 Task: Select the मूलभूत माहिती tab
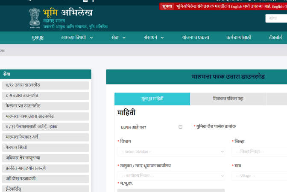tap(152, 99)
